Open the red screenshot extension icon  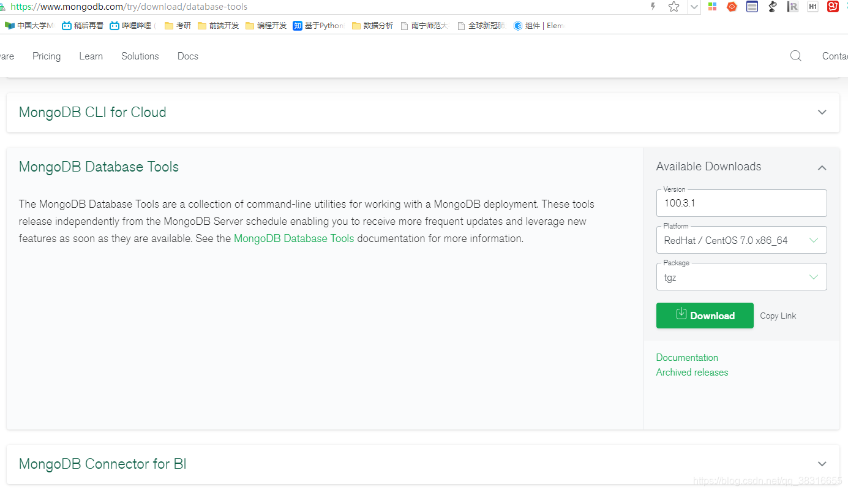(x=833, y=7)
